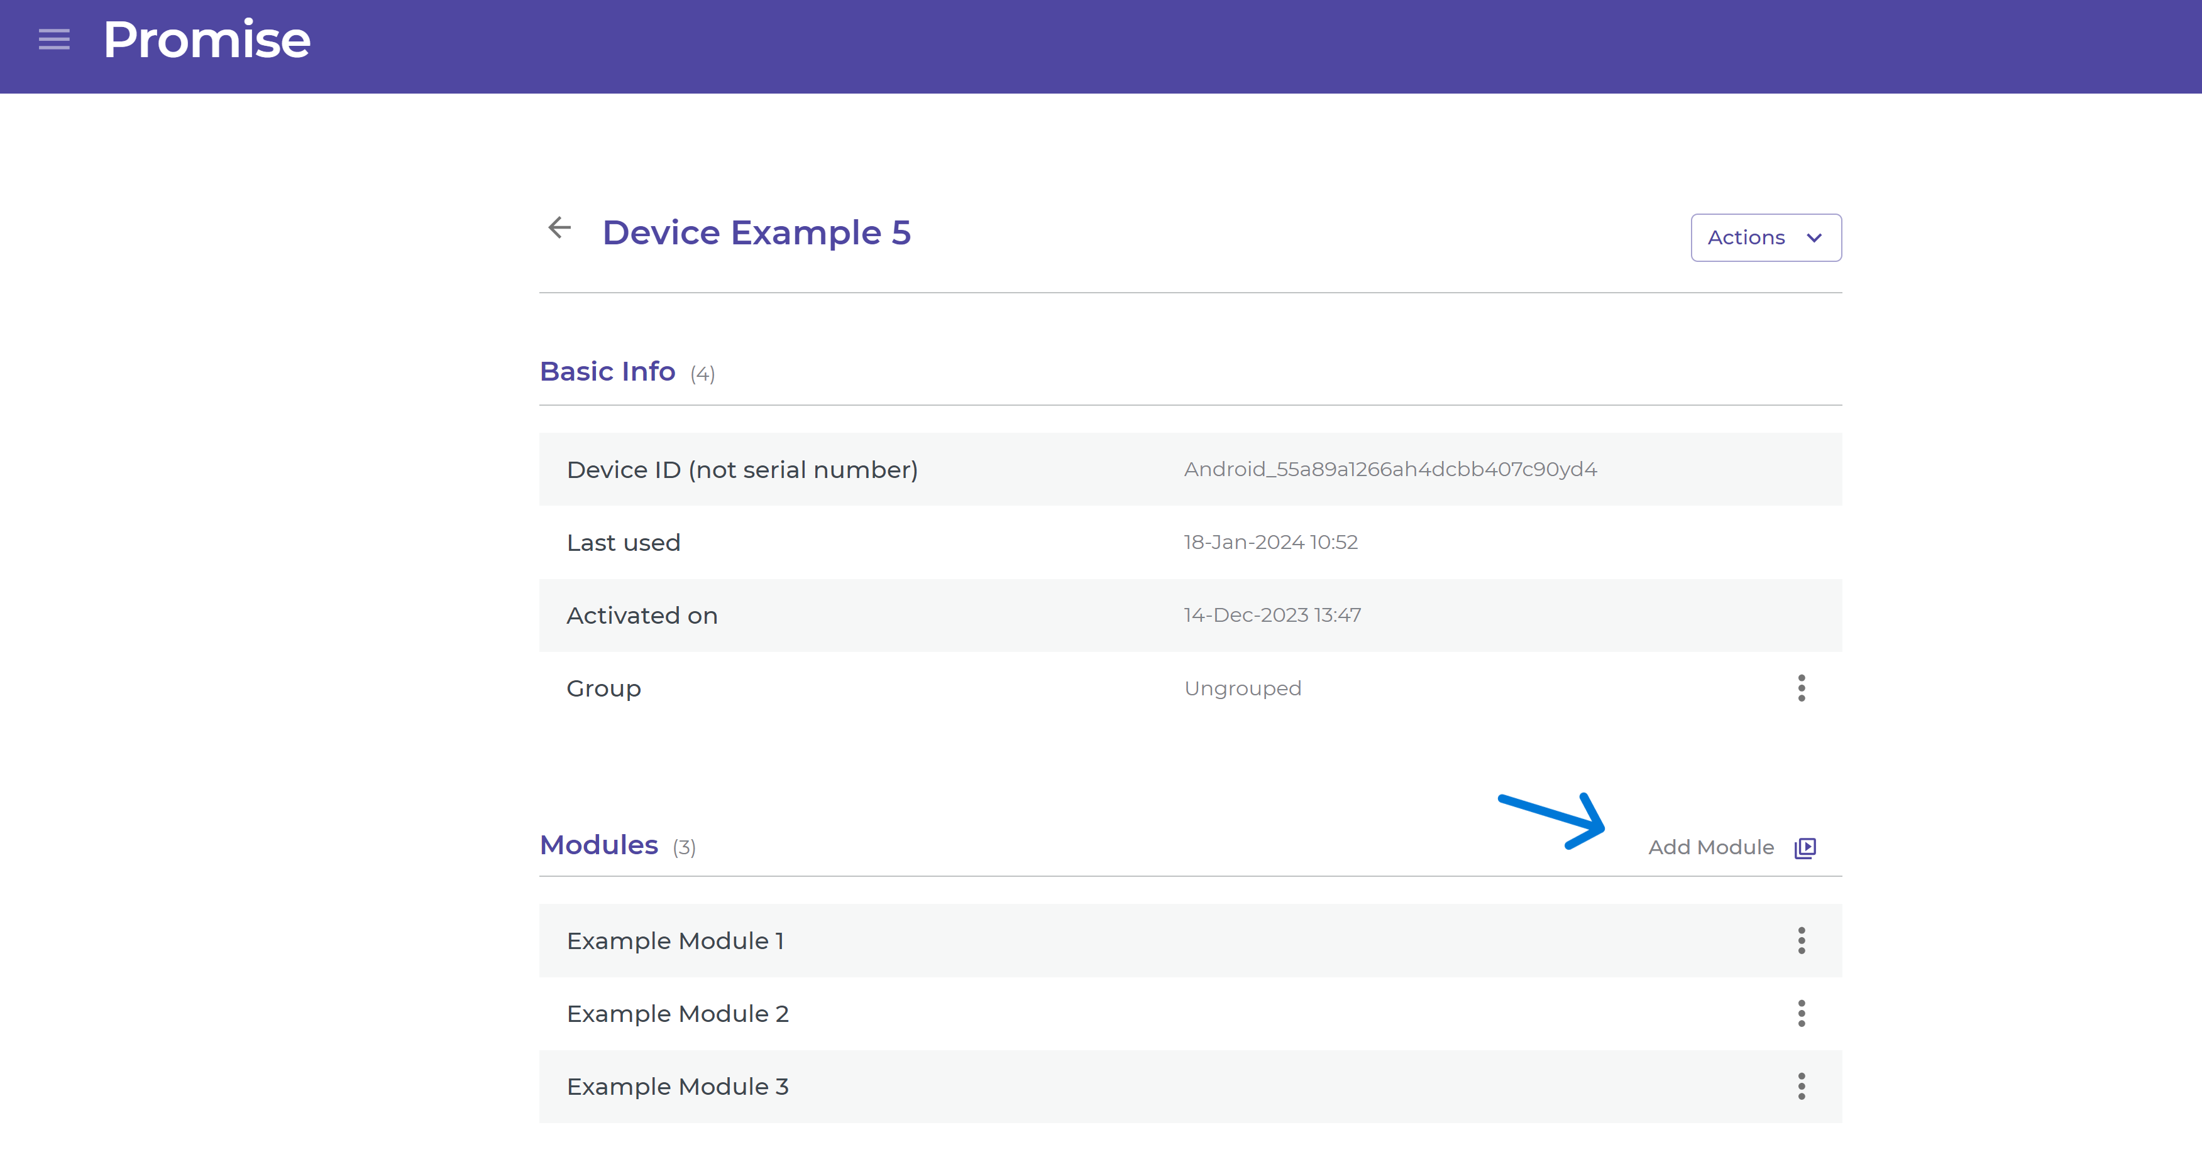This screenshot has width=2202, height=1162.
Task: Click the Last used date value
Action: (x=1270, y=543)
